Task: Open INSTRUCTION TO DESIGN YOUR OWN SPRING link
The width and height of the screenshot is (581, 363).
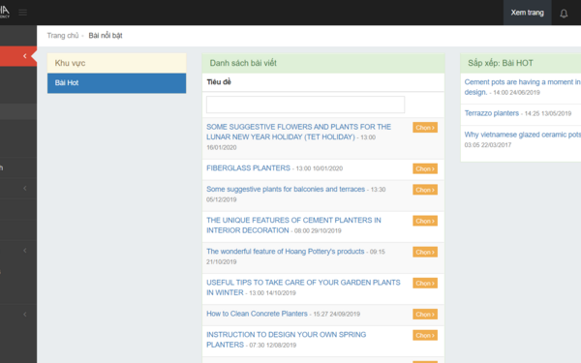Action: pyautogui.click(x=286, y=340)
